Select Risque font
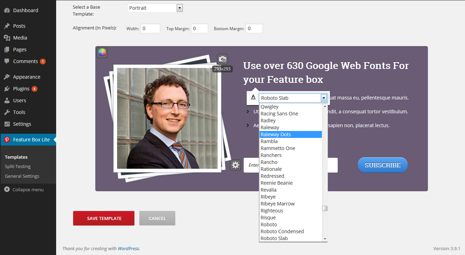Image resolution: width=465 pixels, height=255 pixels. 291,218
